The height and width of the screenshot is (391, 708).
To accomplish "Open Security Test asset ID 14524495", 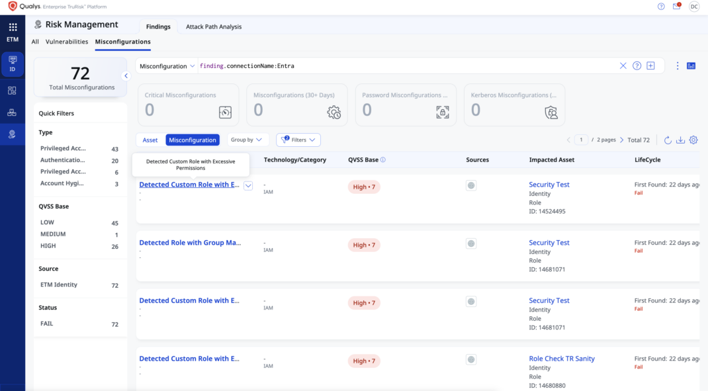I will tap(549, 185).
